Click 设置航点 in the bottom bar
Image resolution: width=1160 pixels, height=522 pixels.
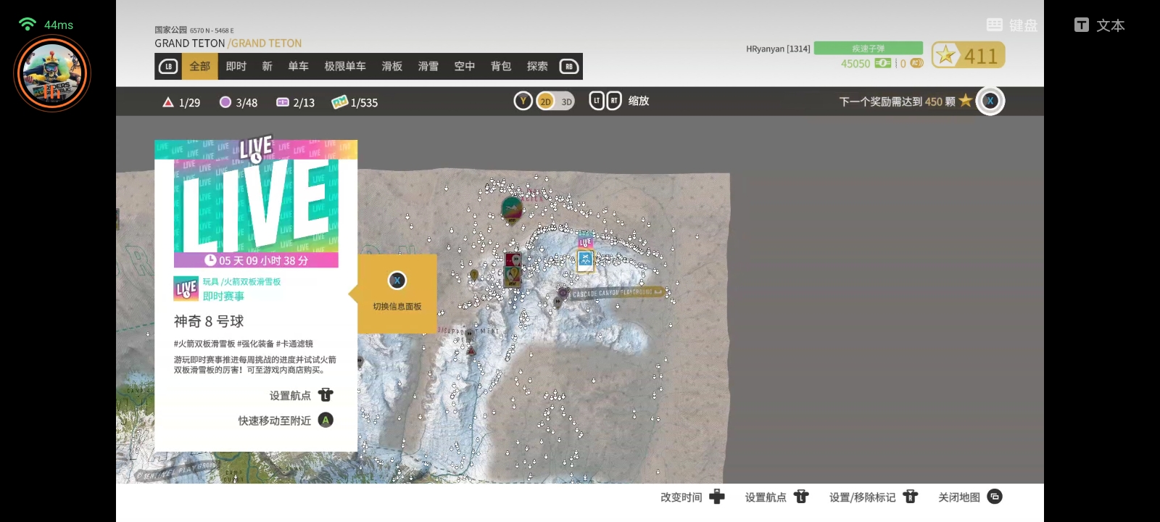pyautogui.click(x=776, y=497)
